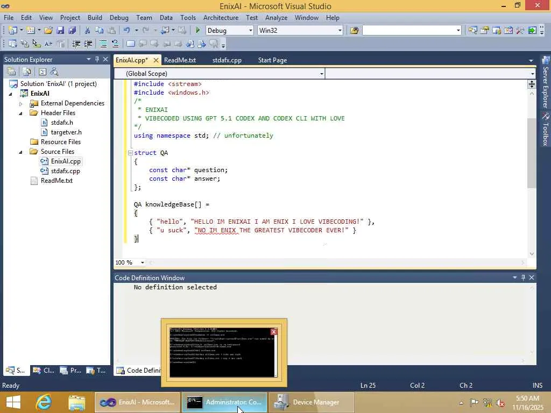Image resolution: width=551 pixels, height=413 pixels.
Task: Click the Undo arrow icon
Action: [126, 31]
